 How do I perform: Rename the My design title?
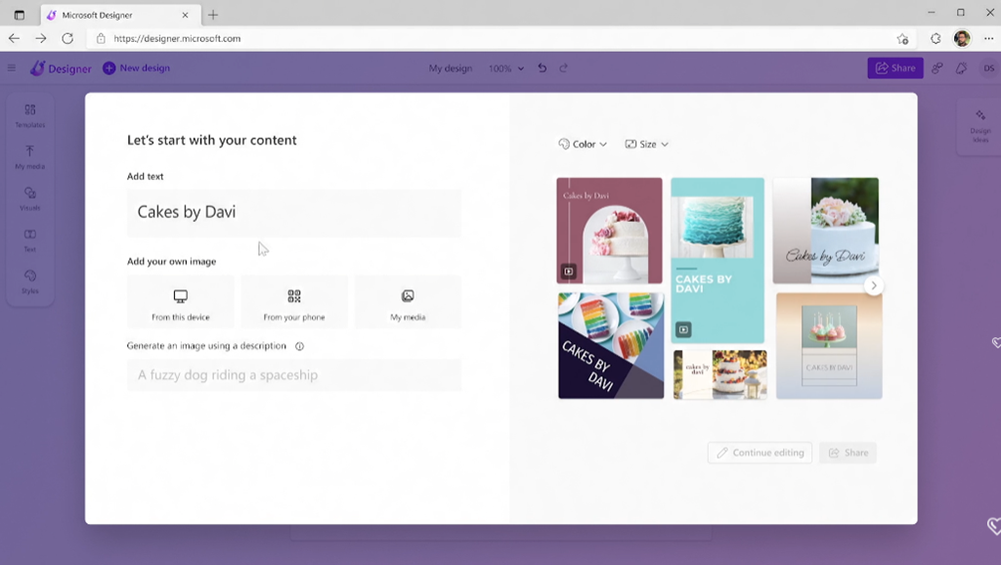point(450,68)
